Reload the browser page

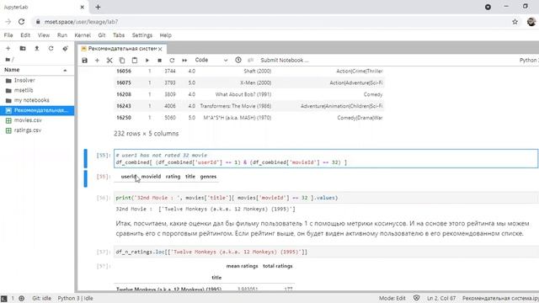tap(21, 22)
